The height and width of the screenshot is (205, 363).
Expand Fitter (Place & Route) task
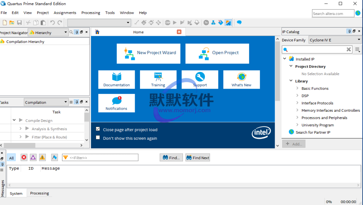(x=20, y=137)
